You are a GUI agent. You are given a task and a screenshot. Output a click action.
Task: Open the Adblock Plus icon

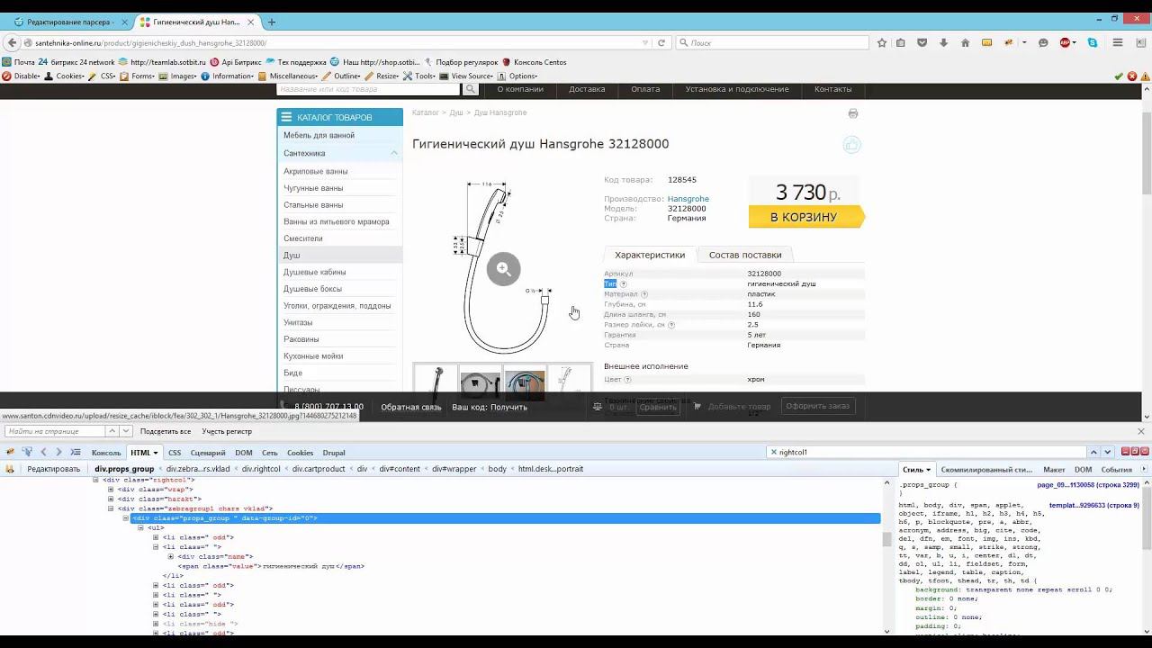(x=1066, y=42)
